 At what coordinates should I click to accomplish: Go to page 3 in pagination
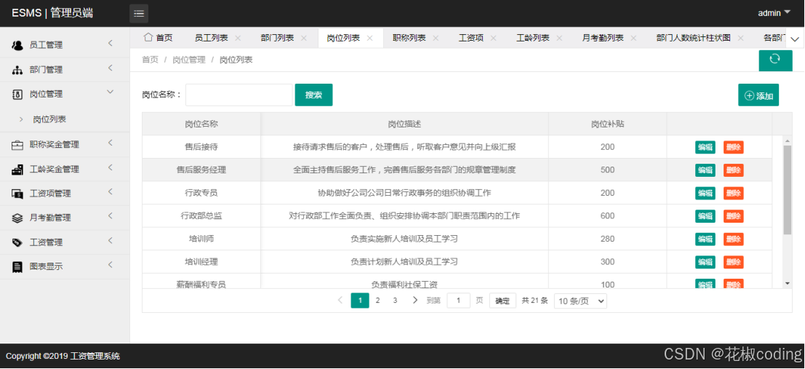coord(396,301)
